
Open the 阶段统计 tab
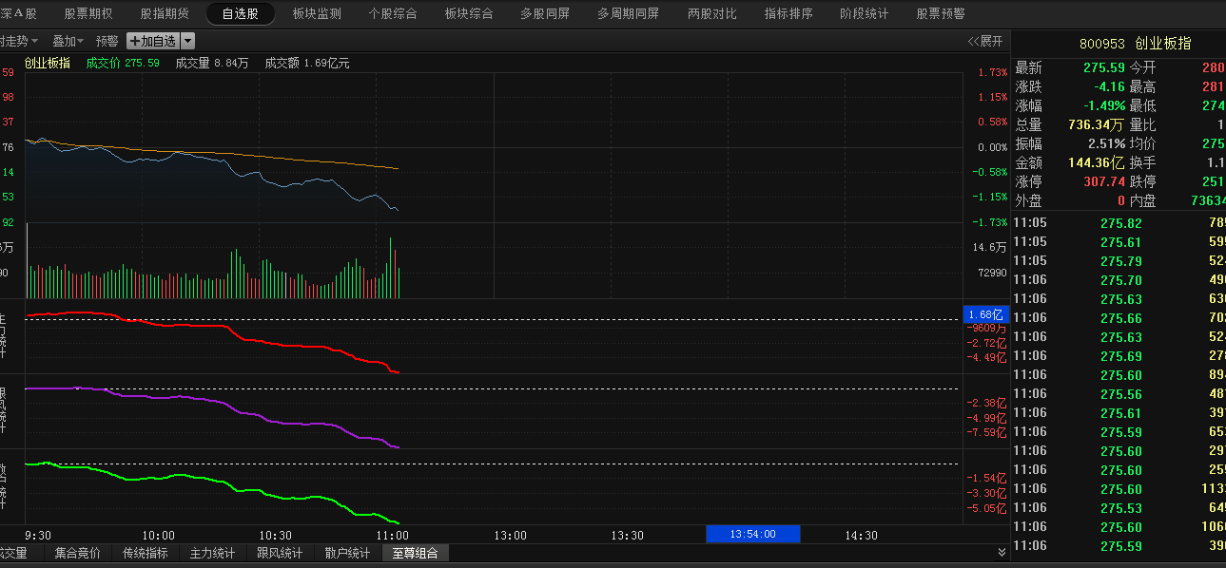[x=865, y=13]
